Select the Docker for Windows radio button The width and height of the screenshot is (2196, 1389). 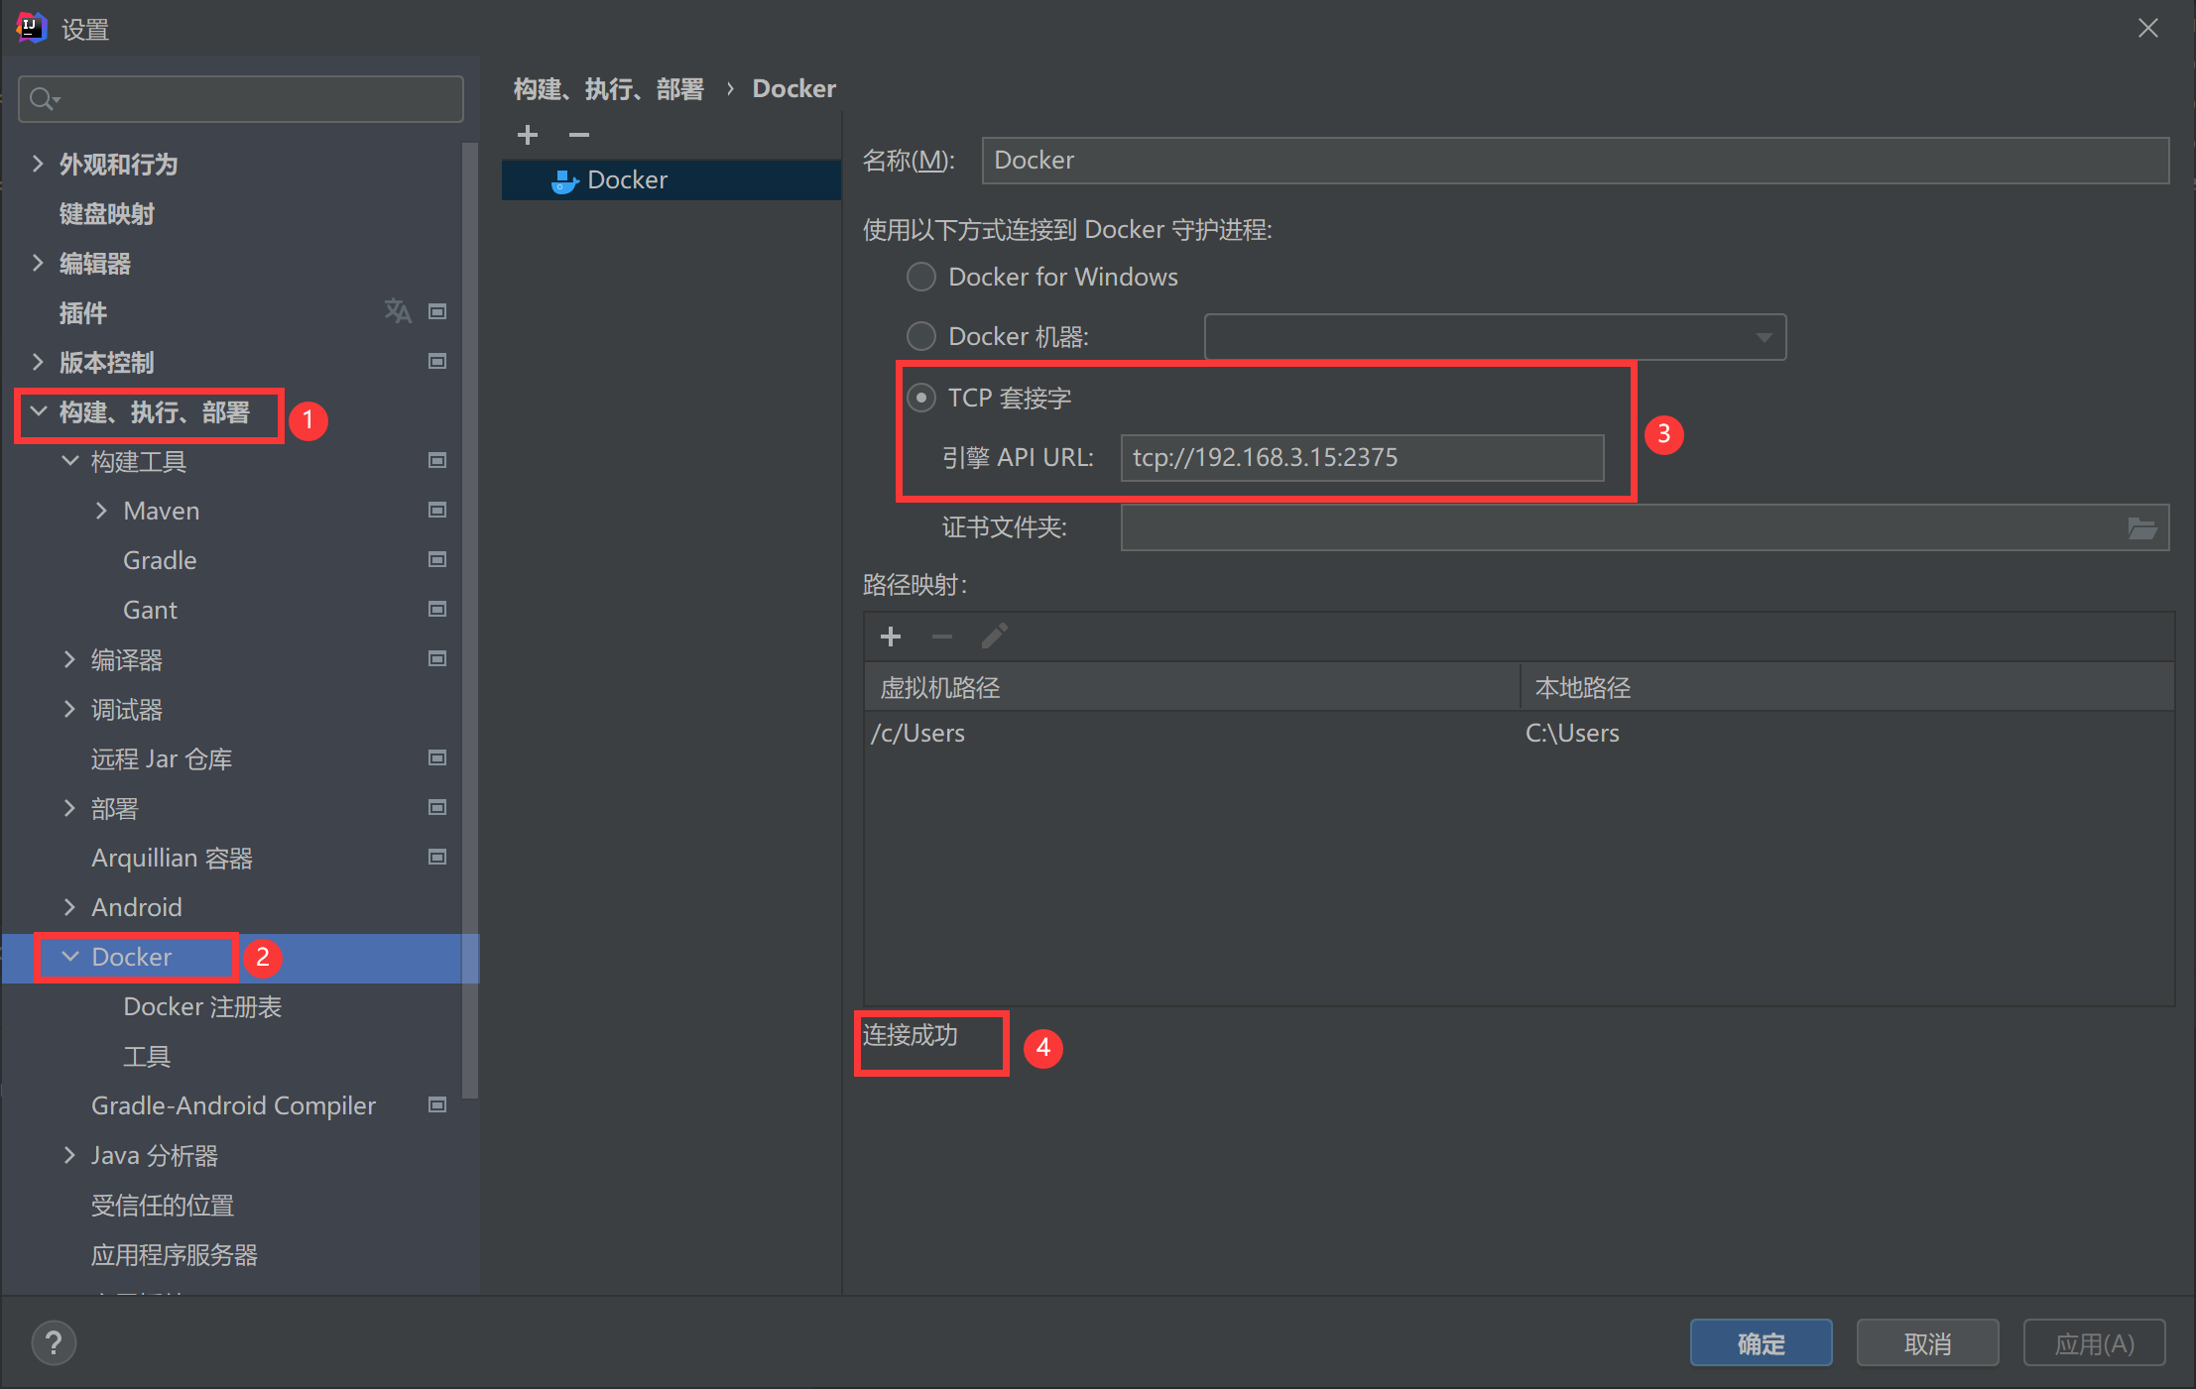pos(921,277)
